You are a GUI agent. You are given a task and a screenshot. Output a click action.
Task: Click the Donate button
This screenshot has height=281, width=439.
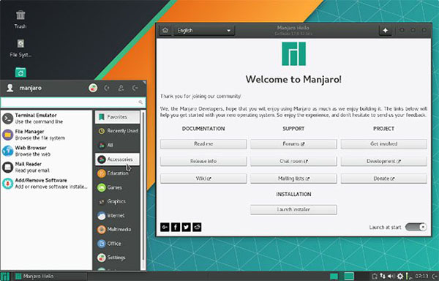[x=384, y=179]
